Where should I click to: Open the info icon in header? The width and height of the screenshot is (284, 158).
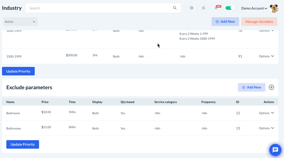pos(192,8)
